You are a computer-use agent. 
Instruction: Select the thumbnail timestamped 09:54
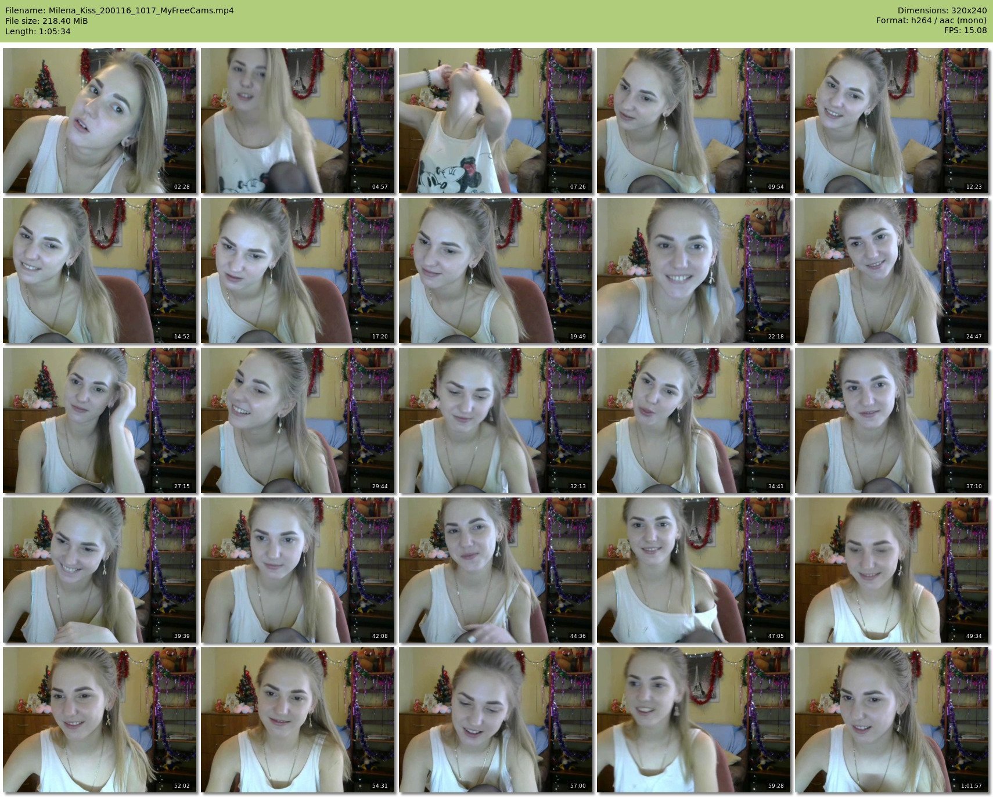(693, 121)
